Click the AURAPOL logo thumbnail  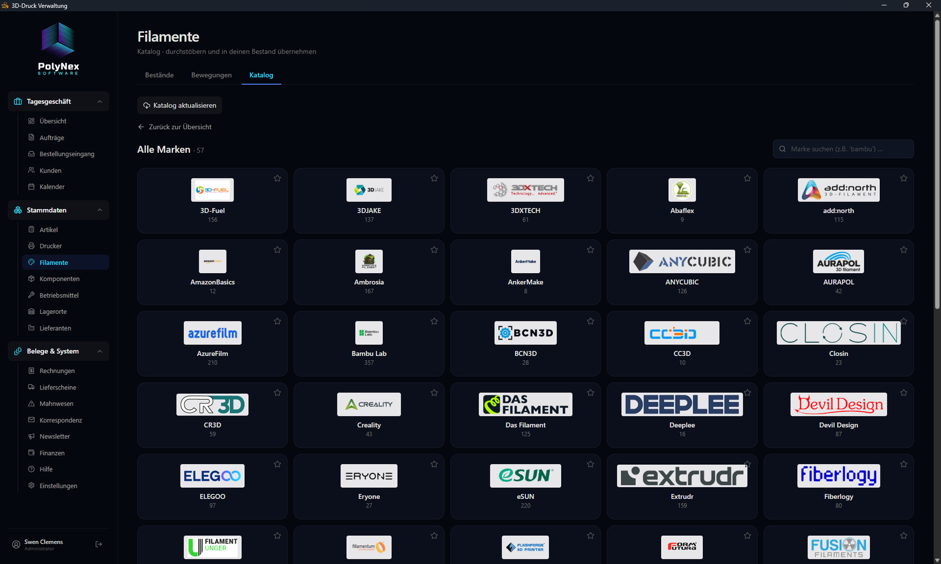click(x=839, y=261)
